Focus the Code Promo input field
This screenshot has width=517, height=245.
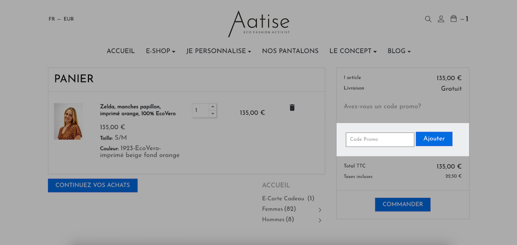[380, 139]
